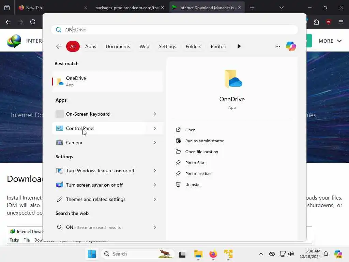The width and height of the screenshot is (349, 262).
Task: Click the Copilot preview icon in taskbar
Action: click(x=338, y=254)
